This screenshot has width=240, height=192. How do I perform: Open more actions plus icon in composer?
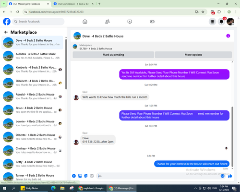point(74,176)
